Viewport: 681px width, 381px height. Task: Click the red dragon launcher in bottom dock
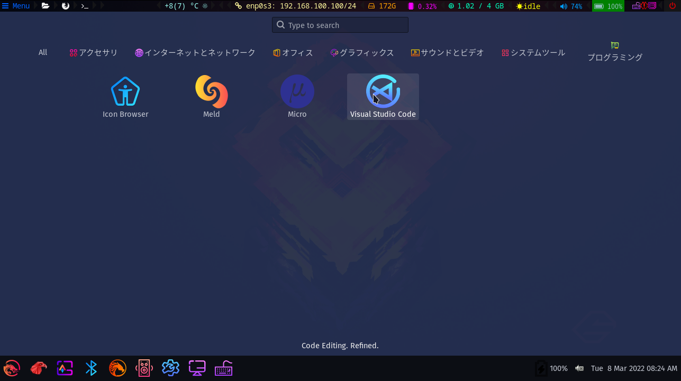12,368
